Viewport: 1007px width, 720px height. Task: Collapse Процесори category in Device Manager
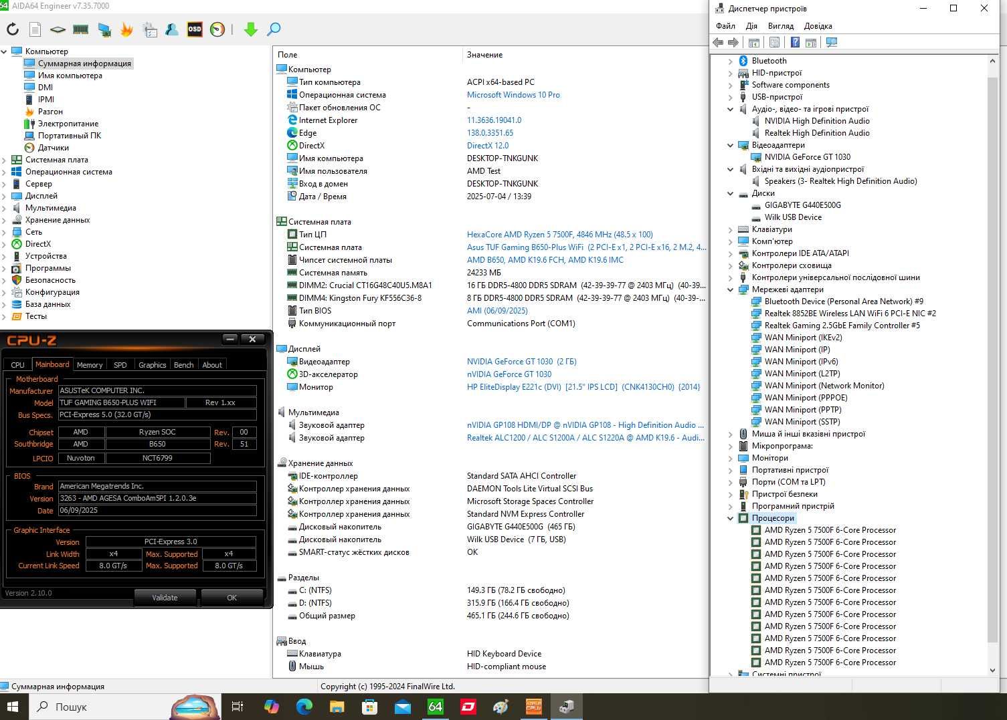point(731,518)
